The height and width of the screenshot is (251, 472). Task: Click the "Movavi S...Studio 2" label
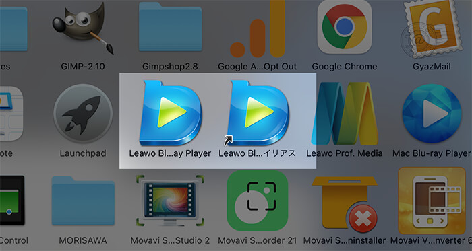click(170, 240)
